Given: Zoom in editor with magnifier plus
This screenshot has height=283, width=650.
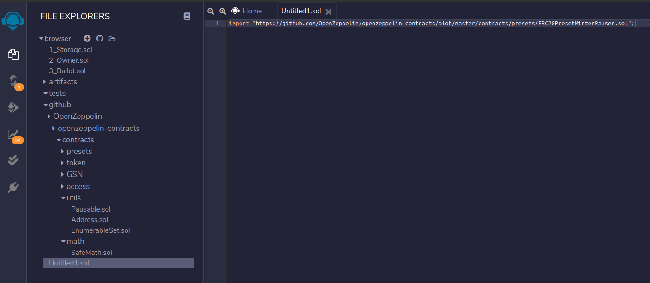Looking at the screenshot, I should click(x=223, y=11).
